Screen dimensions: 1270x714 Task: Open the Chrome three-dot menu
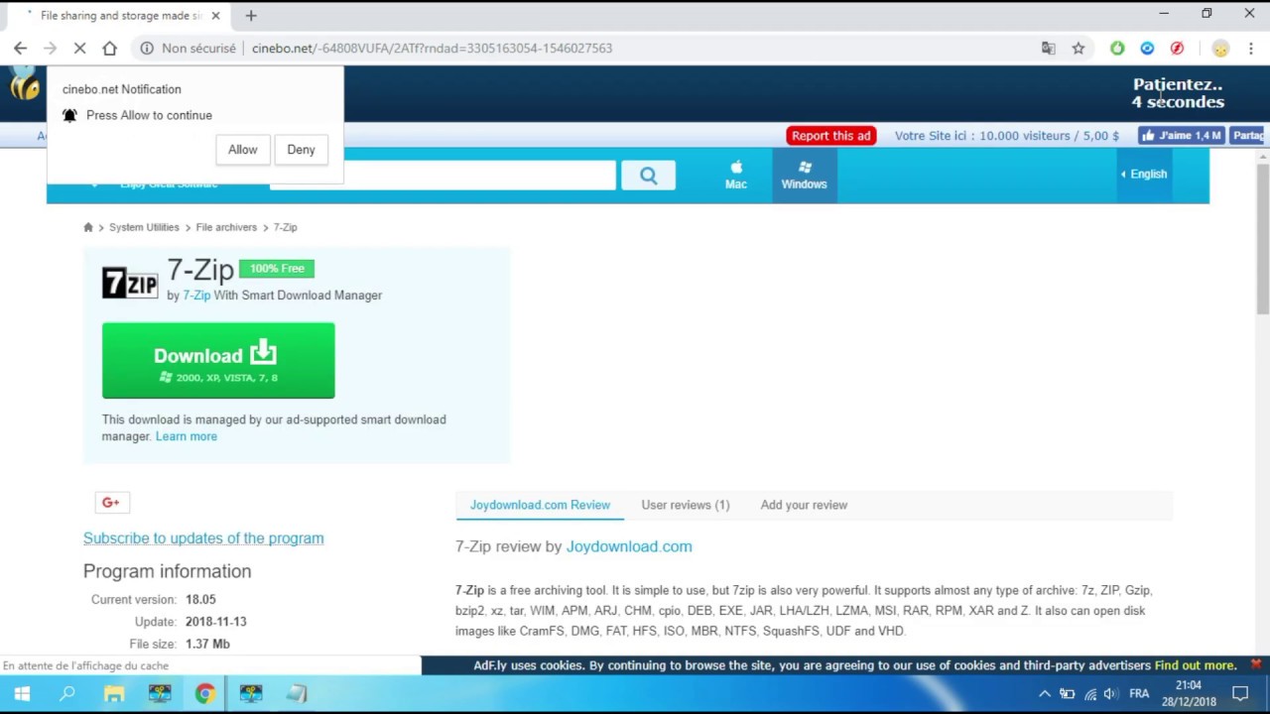point(1250,48)
